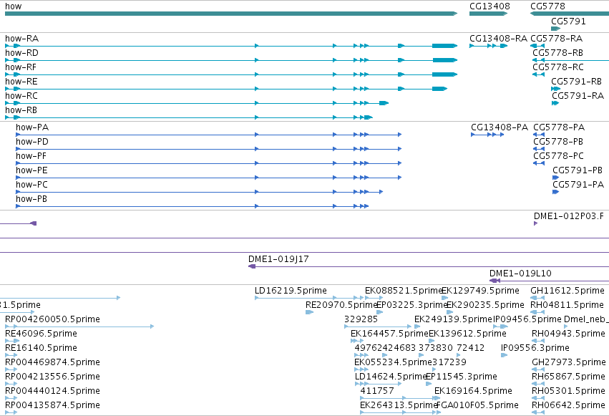Image resolution: width=609 pixels, height=416 pixels.
Task: Select EST EK129749.5prime
Action: 481,291
